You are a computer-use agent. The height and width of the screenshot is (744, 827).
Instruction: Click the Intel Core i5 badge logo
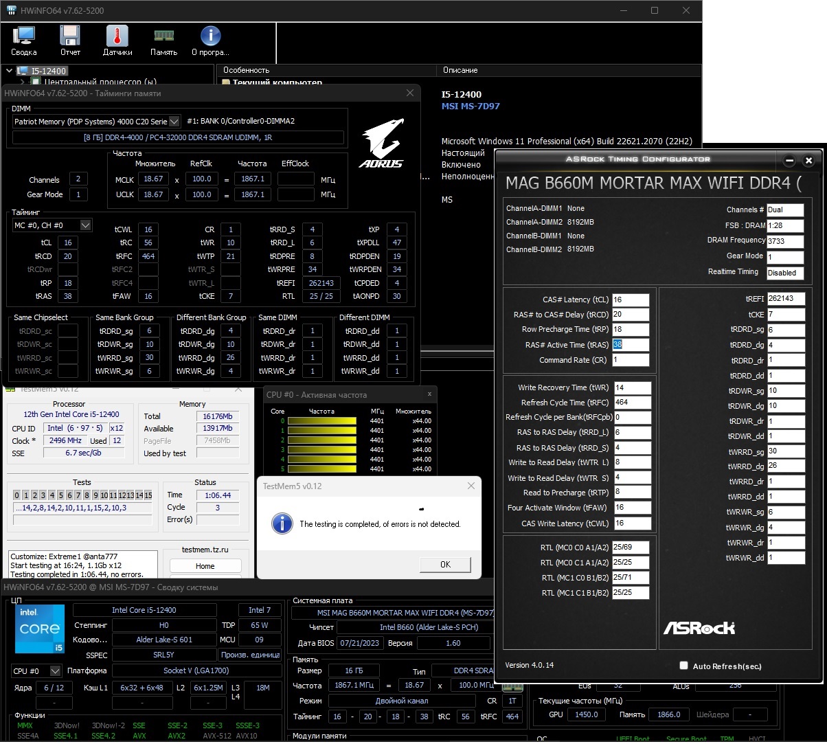(40, 629)
